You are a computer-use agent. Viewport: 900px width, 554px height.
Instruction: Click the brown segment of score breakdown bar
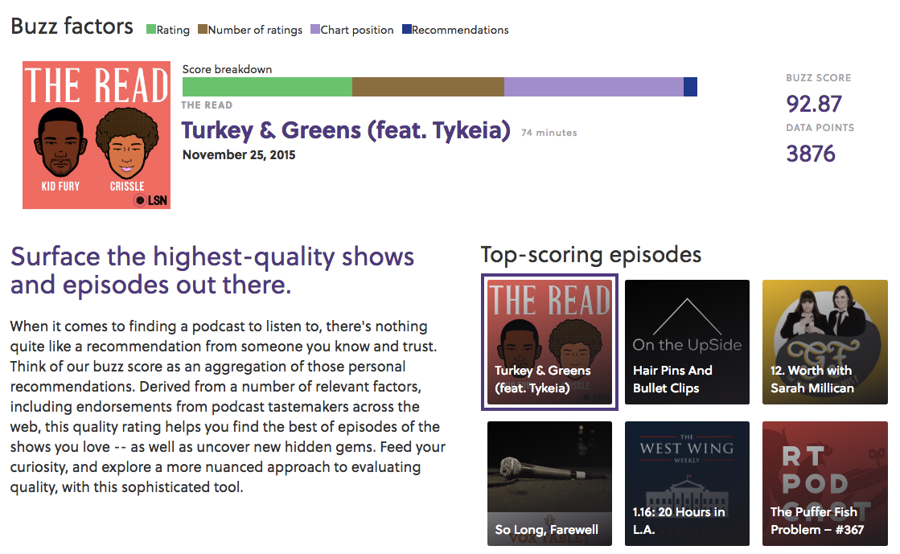[x=428, y=87]
